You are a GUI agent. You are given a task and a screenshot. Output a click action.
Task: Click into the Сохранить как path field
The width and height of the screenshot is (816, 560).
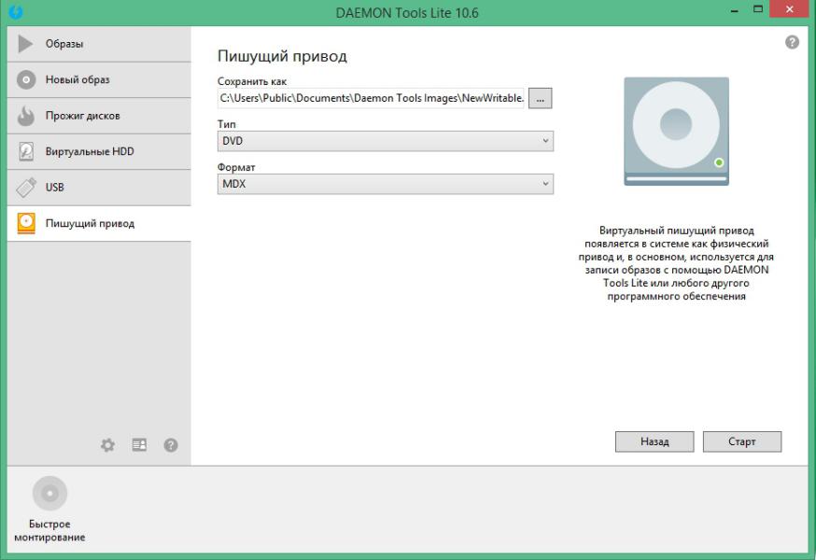point(371,98)
